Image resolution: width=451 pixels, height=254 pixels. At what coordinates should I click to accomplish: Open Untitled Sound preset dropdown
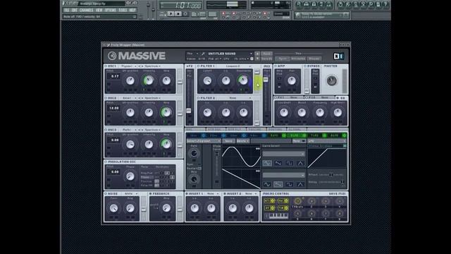point(230,54)
